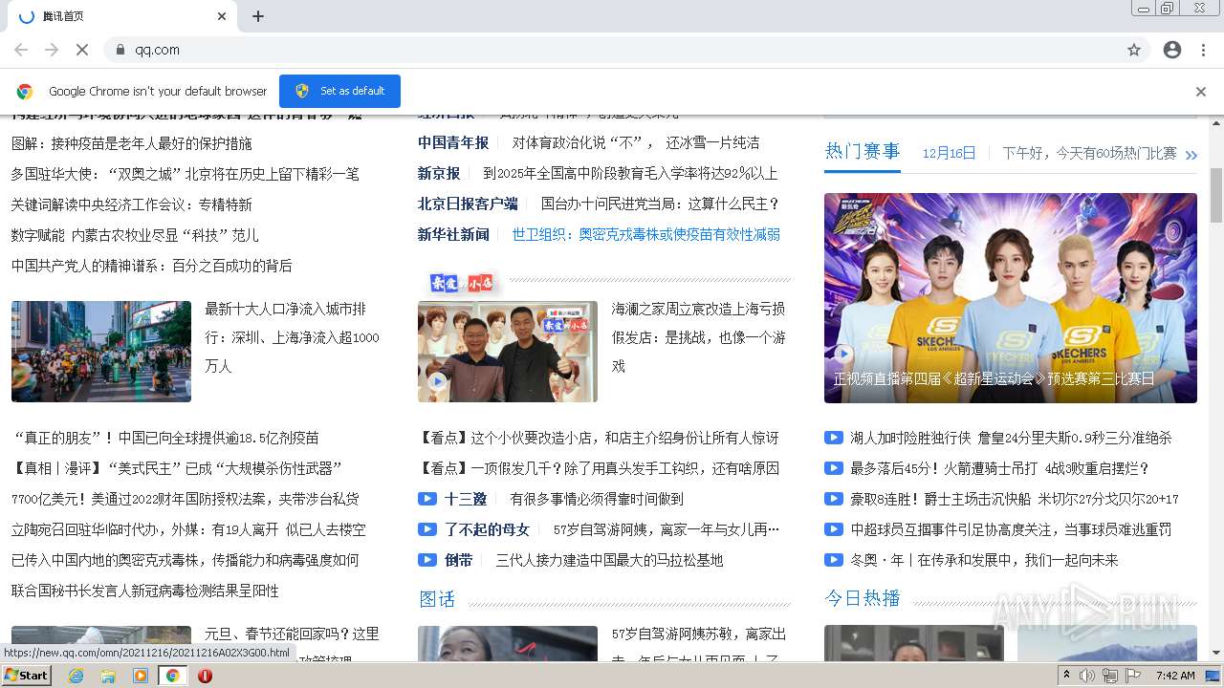1224x688 pixels.
Task: Click the site lock icon
Action: pos(120,50)
